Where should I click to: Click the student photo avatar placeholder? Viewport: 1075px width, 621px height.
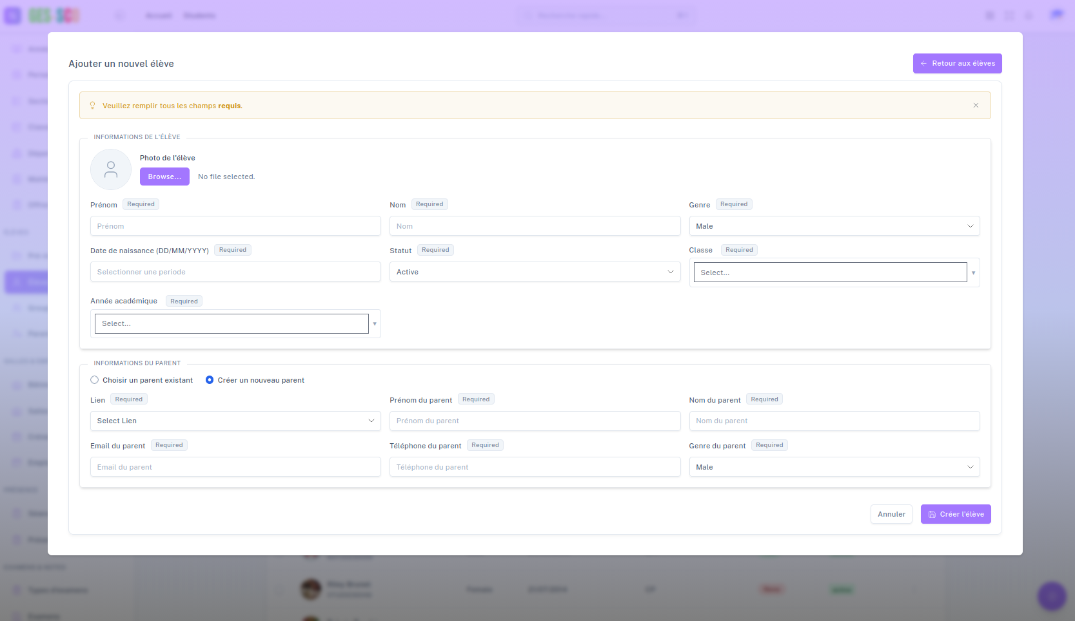pyautogui.click(x=111, y=169)
